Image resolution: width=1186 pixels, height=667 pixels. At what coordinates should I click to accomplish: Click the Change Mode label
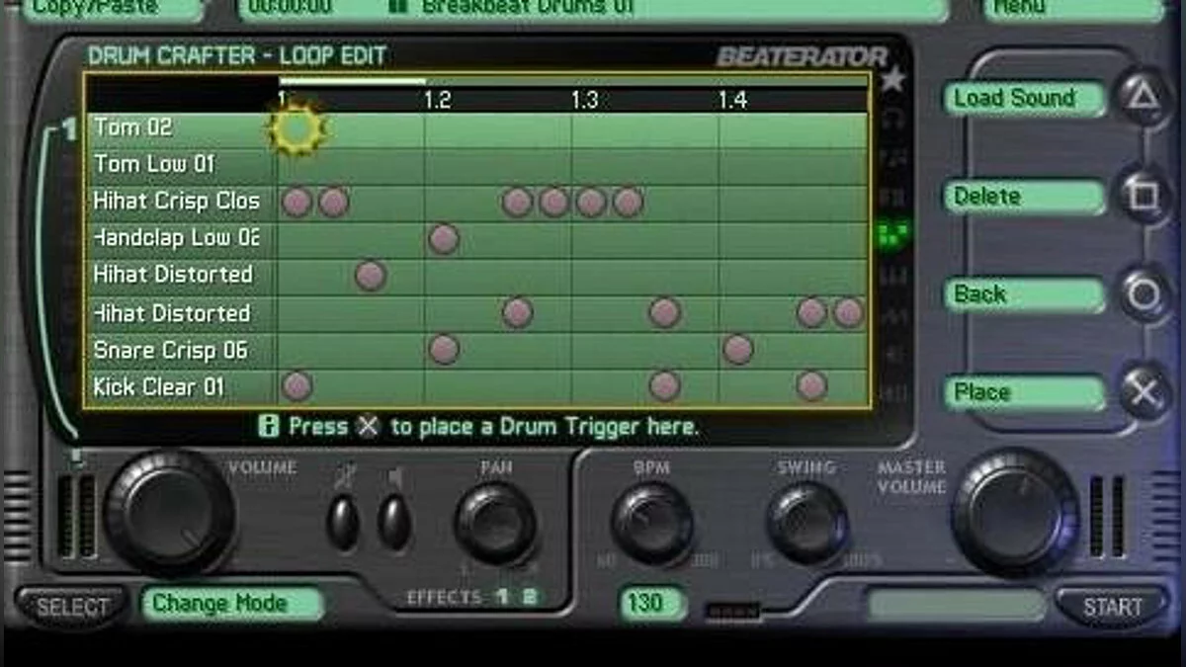pyautogui.click(x=233, y=603)
